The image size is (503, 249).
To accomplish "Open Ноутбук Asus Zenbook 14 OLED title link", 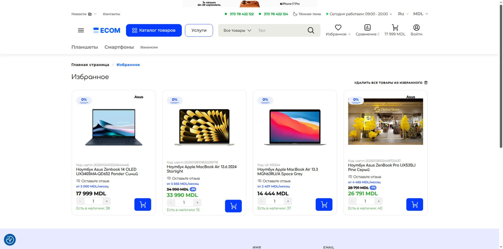I will coord(107,171).
